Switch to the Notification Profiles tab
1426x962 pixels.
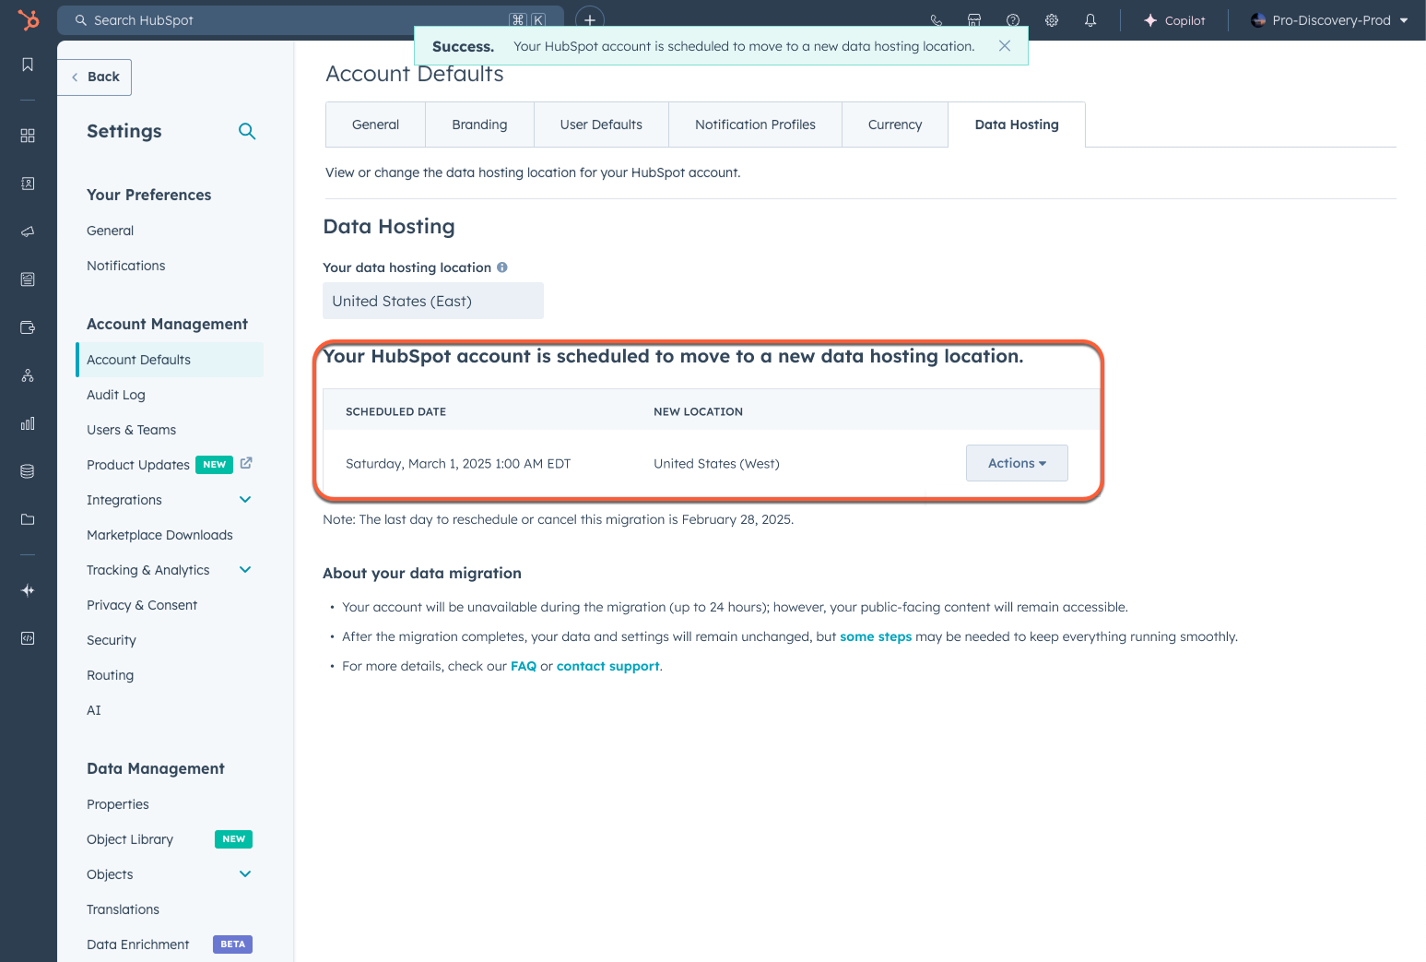click(x=755, y=125)
